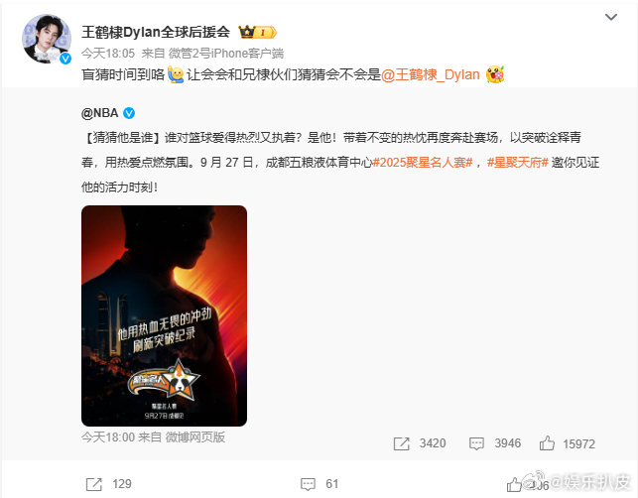Open 王鹤棣Dylan全球后援会 profile avatar
638x498 pixels.
click(x=47, y=39)
